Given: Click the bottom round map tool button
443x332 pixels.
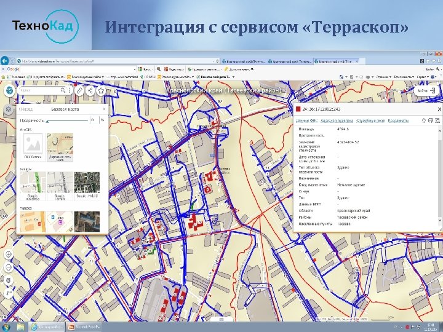Looking at the screenshot, I should pos(8,293).
